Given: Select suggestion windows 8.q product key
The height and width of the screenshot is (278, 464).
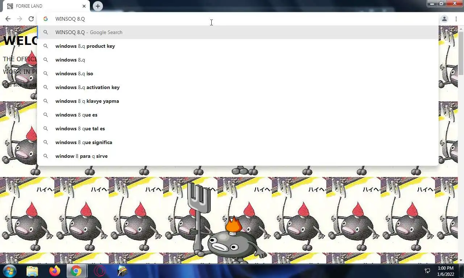Looking at the screenshot, I should [238, 46].
